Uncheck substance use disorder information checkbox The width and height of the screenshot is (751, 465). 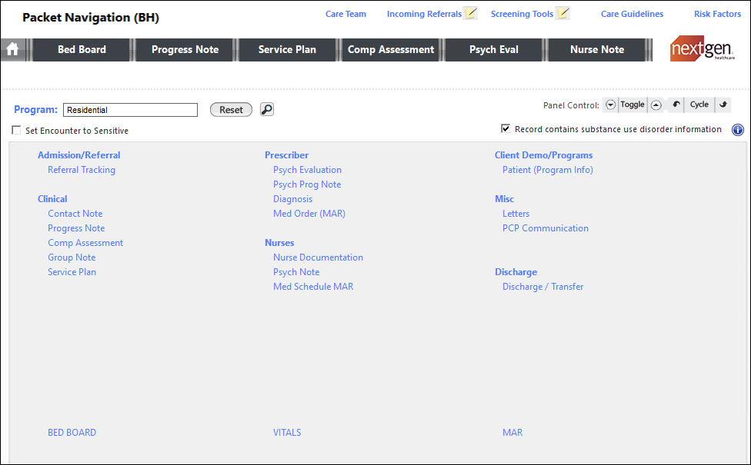coord(506,129)
